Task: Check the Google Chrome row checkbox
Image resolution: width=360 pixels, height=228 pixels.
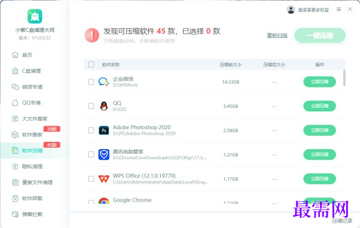Action: (x=91, y=202)
